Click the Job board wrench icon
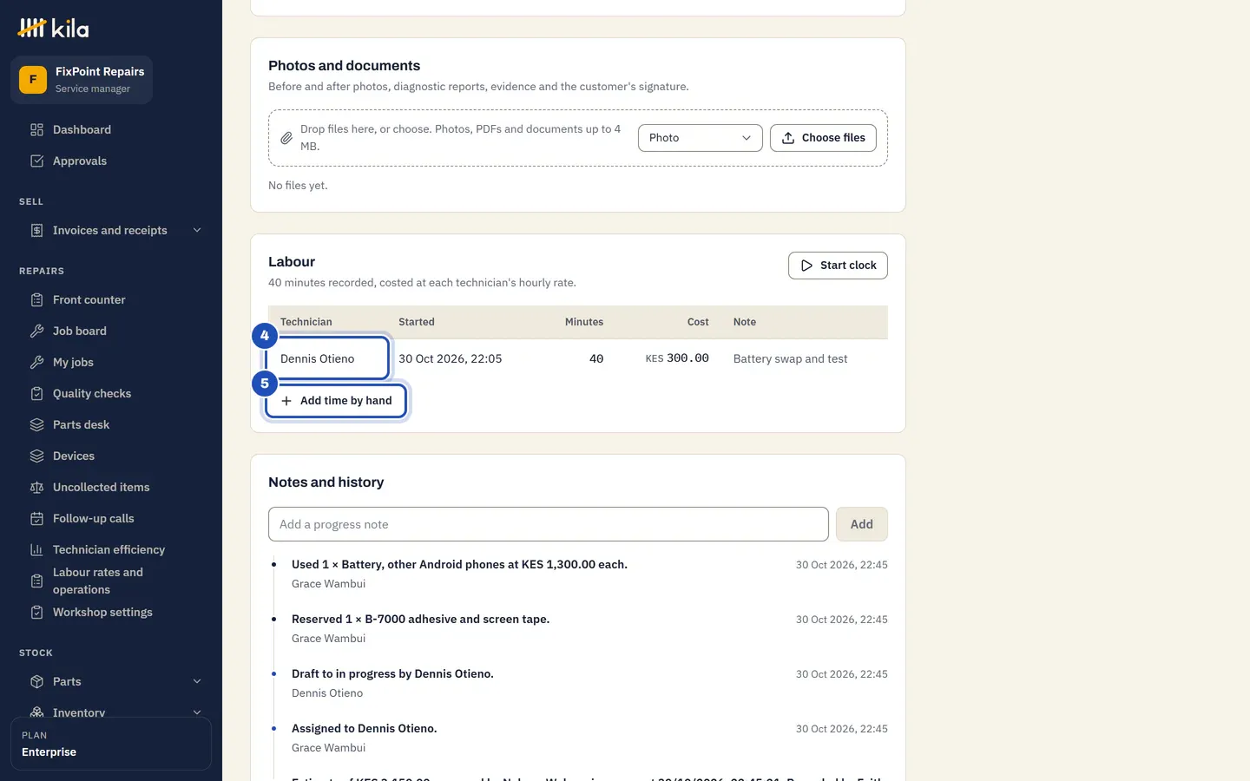 [x=36, y=331]
